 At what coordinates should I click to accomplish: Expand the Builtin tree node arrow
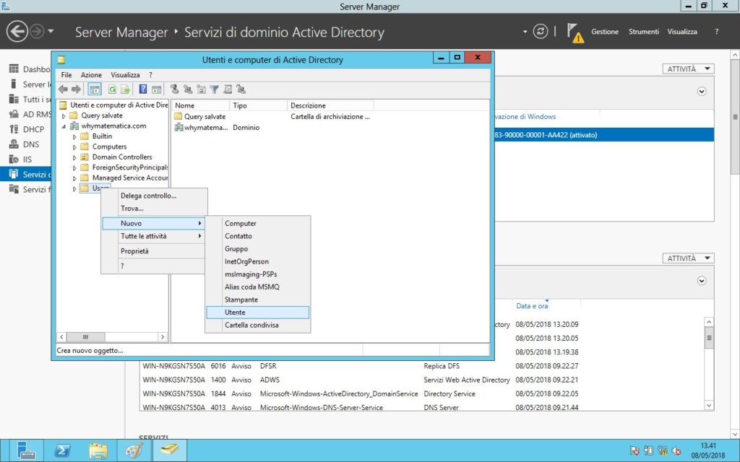tap(74, 136)
